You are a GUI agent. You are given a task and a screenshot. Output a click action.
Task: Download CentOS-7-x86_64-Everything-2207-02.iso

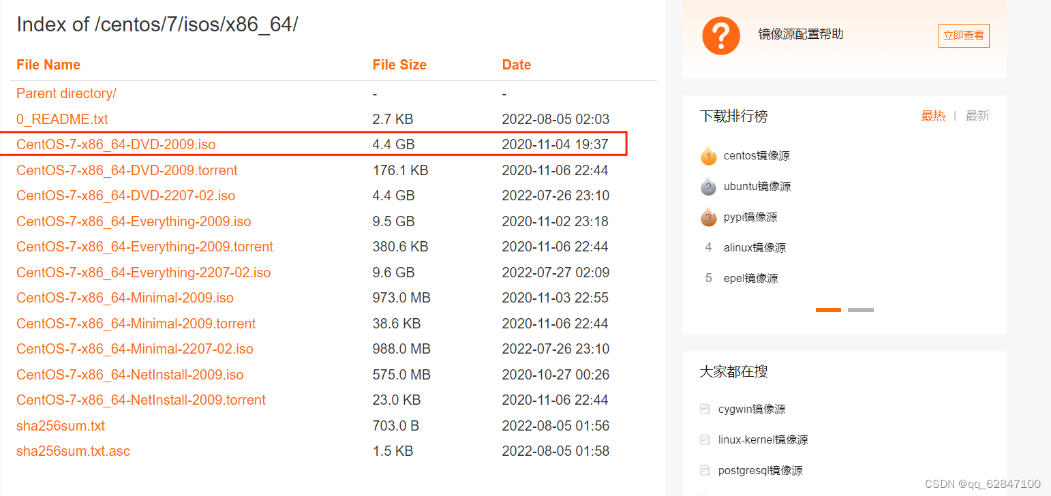click(143, 273)
